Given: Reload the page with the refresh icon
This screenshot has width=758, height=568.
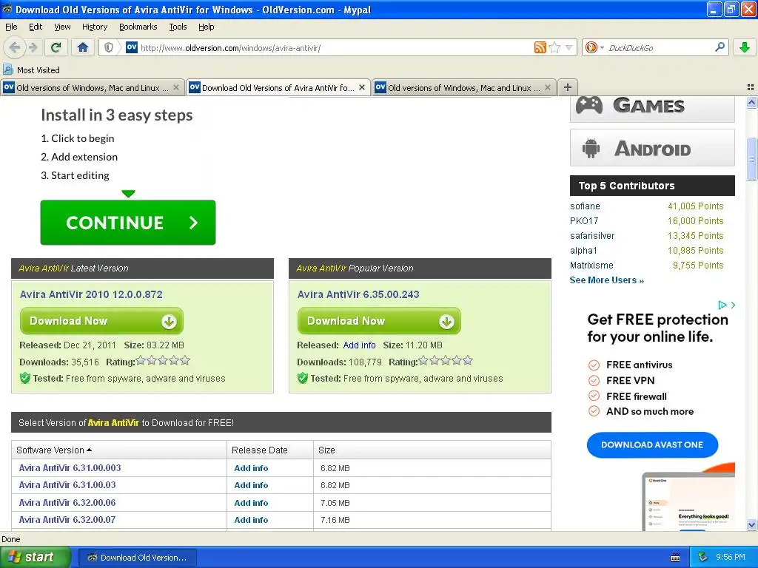Looking at the screenshot, I should pos(56,47).
